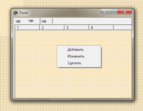Click column header 1
The height and width of the screenshot is (111, 143).
pyautogui.click(x=27, y=27)
